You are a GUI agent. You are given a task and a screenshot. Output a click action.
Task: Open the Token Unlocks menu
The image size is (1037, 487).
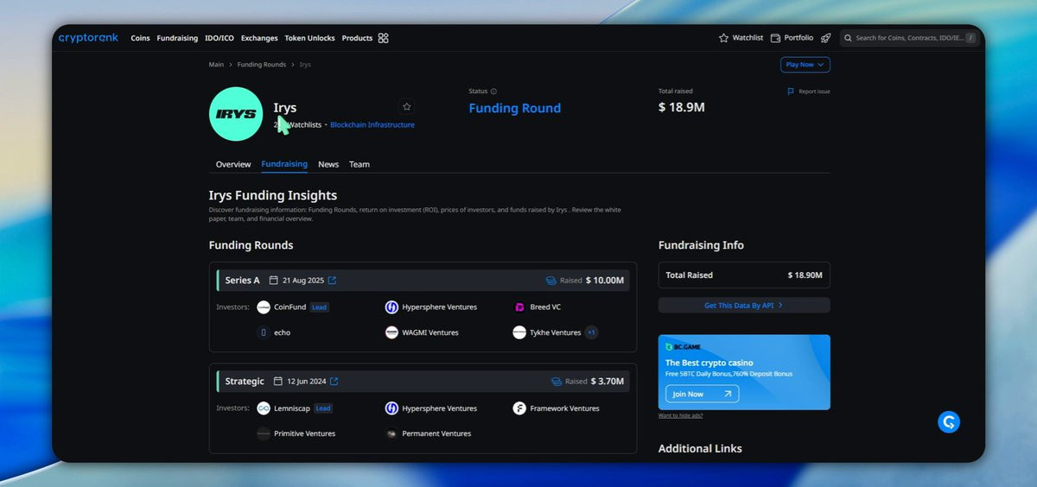pos(309,38)
